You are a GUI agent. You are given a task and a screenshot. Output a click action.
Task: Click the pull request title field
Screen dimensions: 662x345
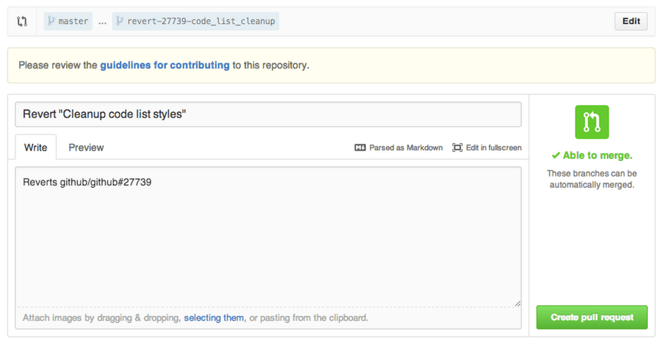268,114
